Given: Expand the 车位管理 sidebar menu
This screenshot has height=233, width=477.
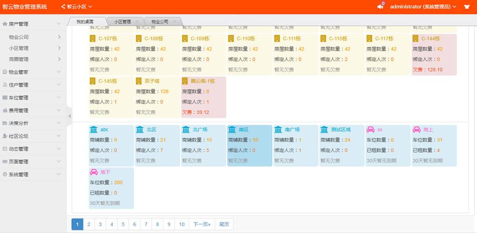Looking at the screenshot, I should [32, 98].
